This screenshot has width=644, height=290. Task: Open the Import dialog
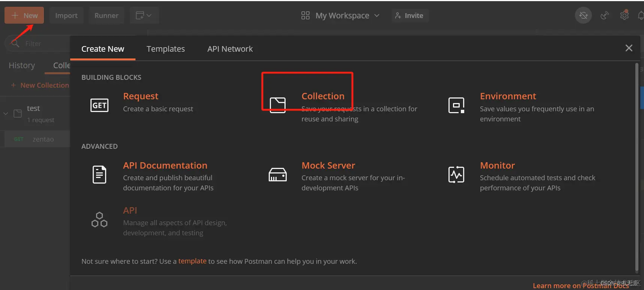[x=66, y=15]
